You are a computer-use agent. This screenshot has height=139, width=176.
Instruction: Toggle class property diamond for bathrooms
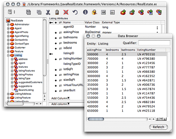click(x=56, y=38)
